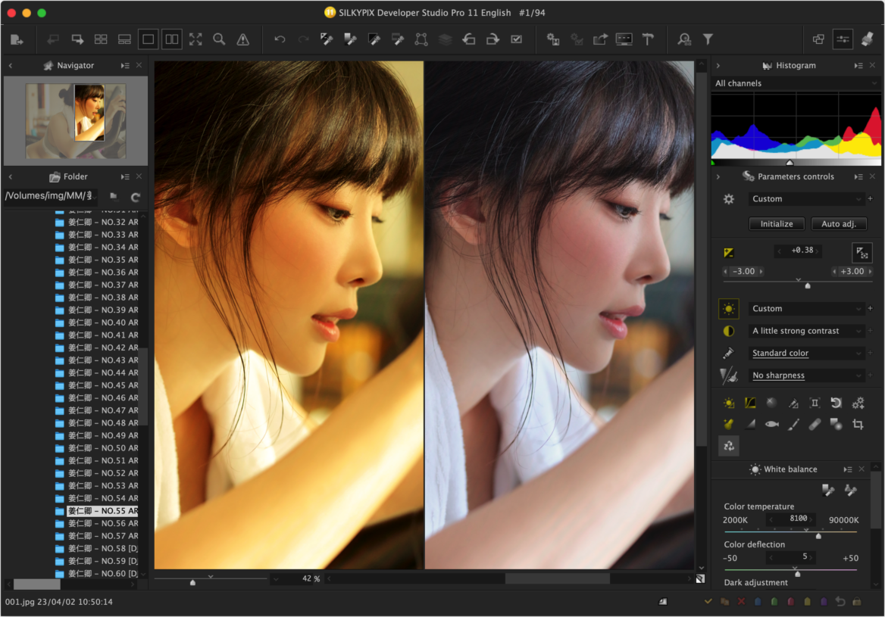Click the fish-shaped sub-control icon
This screenshot has height=617, width=885.
(x=771, y=425)
